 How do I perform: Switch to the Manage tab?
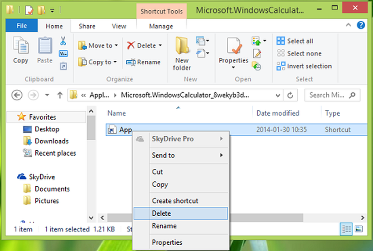tap(161, 26)
